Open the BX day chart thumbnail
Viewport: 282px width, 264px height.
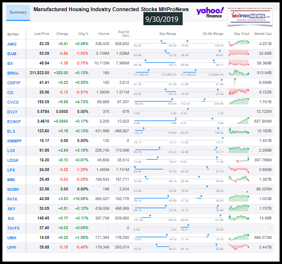coord(239,63)
